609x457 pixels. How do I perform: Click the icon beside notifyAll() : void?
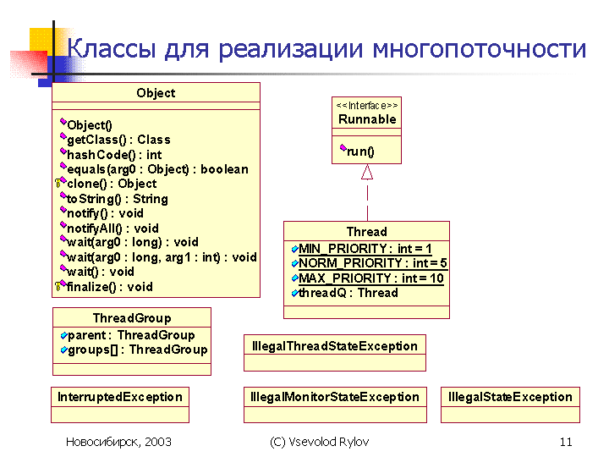click(63, 225)
